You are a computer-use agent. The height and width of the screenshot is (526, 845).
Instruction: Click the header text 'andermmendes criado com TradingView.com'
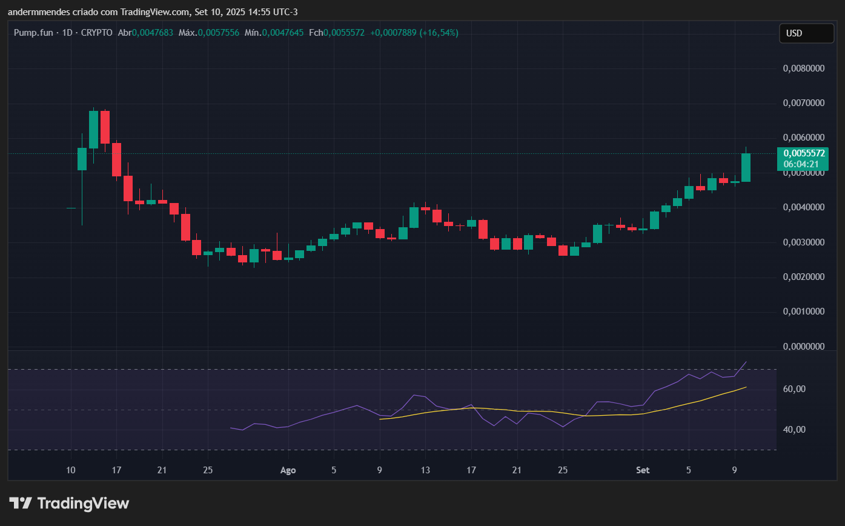pos(98,12)
